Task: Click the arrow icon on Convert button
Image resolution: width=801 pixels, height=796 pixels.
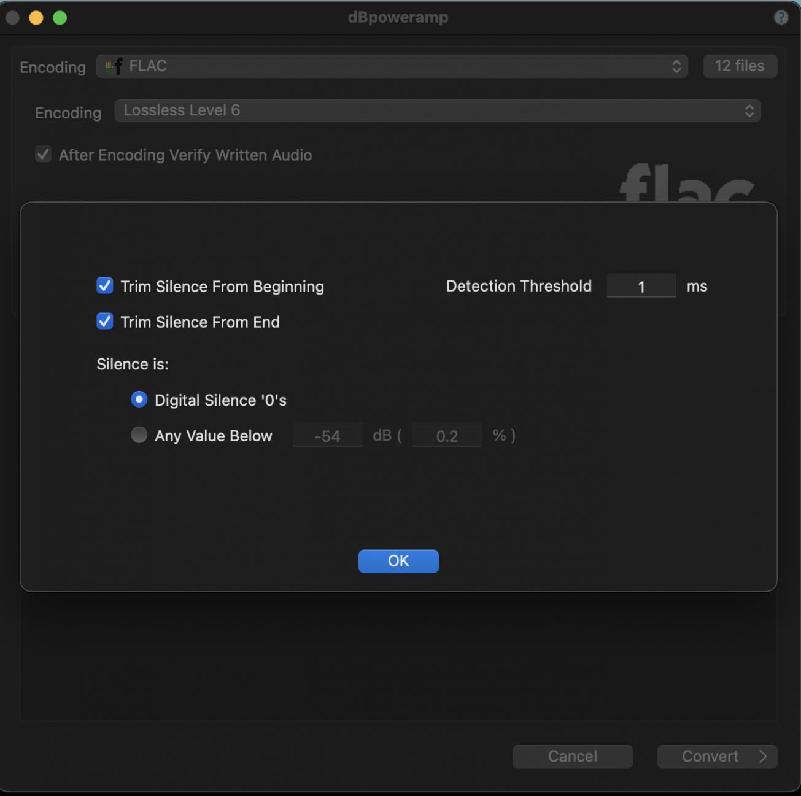Action: 763,757
